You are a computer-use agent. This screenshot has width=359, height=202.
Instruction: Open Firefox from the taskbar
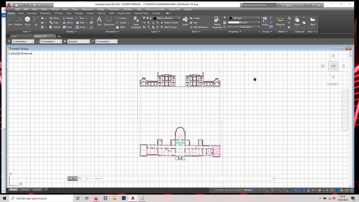tap(96, 198)
